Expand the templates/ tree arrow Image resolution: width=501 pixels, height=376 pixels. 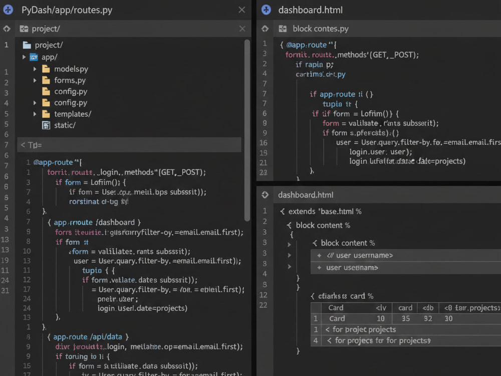point(35,114)
